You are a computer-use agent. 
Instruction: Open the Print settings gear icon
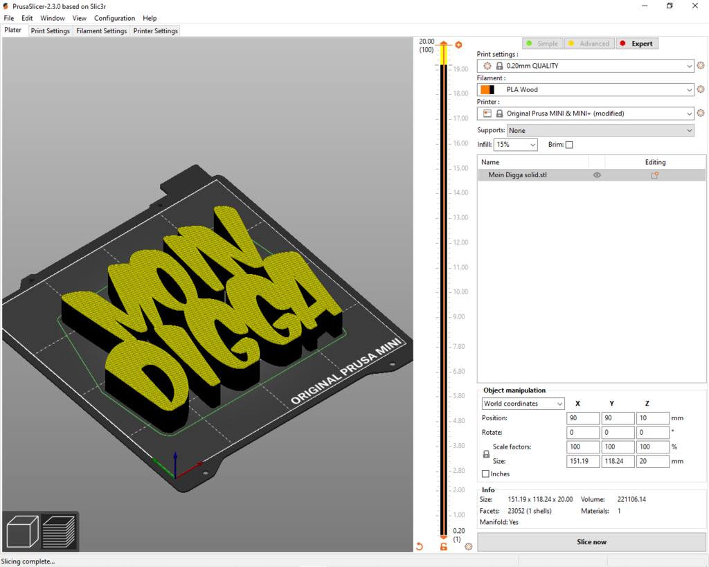pyautogui.click(x=701, y=66)
